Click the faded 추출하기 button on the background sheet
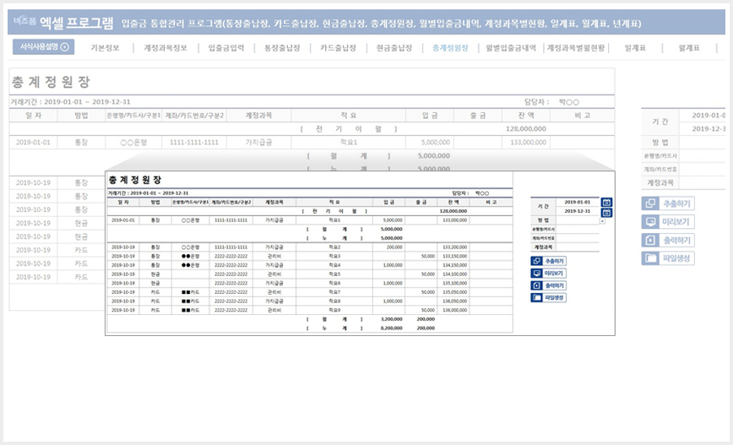The image size is (733, 445). (x=668, y=204)
